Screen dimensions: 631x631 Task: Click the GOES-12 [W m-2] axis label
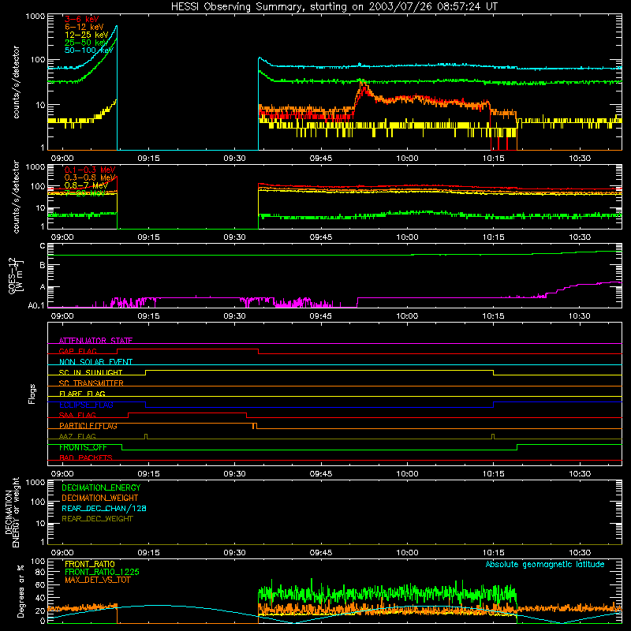(x=16, y=275)
